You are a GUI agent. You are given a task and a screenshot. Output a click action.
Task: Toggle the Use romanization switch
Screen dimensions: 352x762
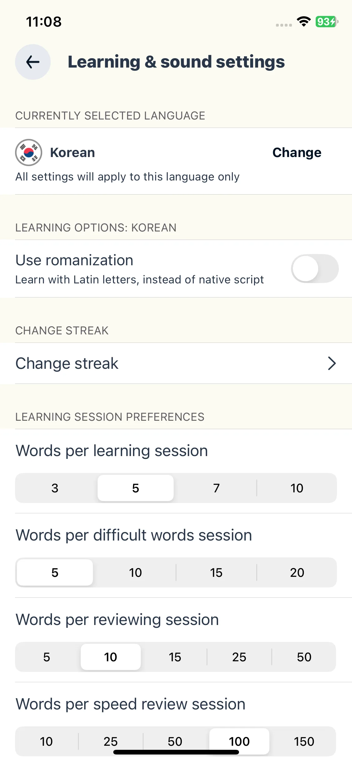(x=315, y=269)
